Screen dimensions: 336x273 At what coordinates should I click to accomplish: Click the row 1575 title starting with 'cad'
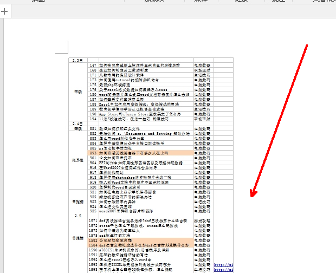pos(114,236)
